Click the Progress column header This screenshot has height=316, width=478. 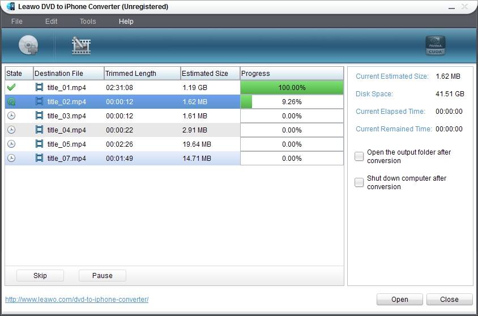click(x=292, y=74)
